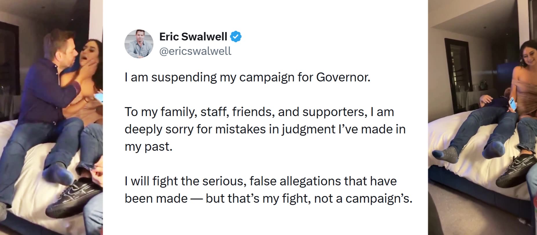Click the verified blue checkmark badge
The image size is (537, 235).
point(236,37)
